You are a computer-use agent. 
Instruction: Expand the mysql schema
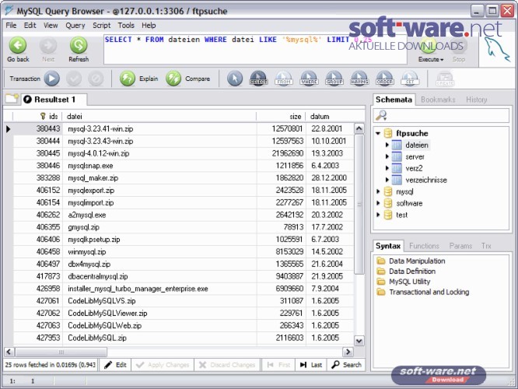(378, 191)
